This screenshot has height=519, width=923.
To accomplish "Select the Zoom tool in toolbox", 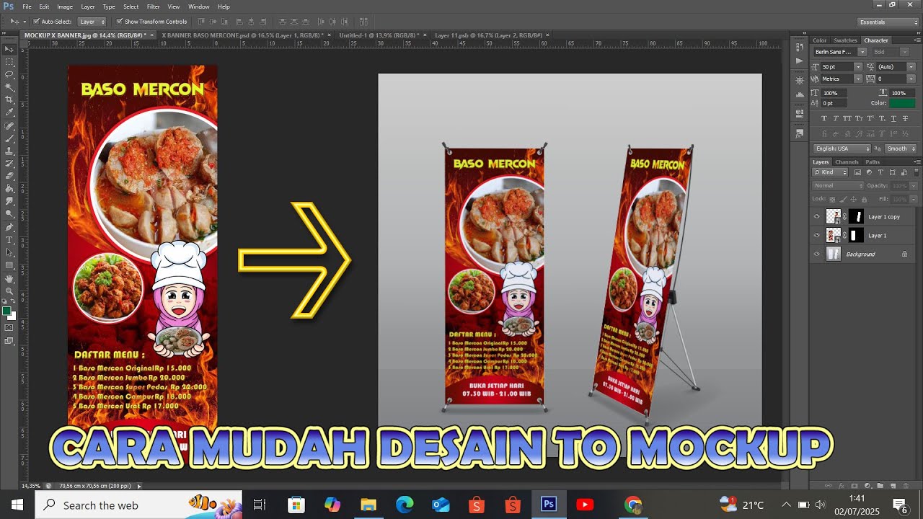I will click(x=9, y=290).
